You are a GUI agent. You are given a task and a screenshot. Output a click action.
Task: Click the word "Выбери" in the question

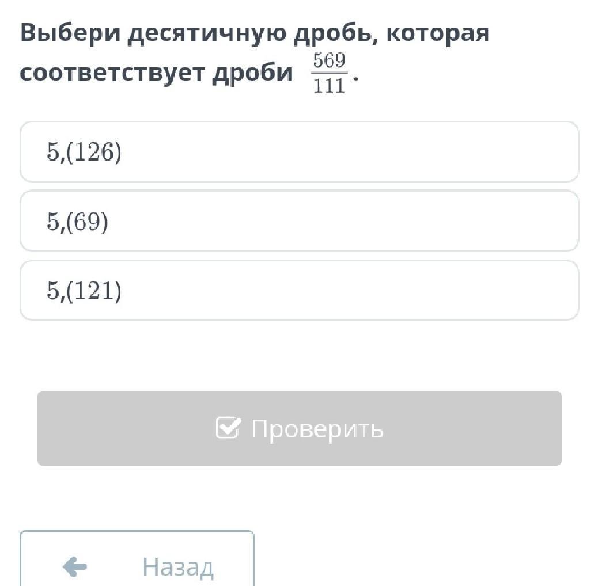[x=69, y=35]
